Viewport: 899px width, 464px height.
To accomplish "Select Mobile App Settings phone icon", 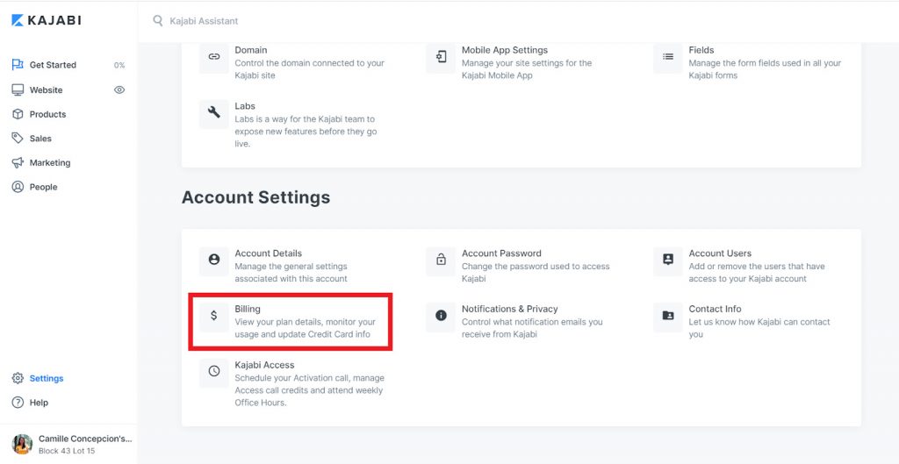I will pyautogui.click(x=441, y=57).
